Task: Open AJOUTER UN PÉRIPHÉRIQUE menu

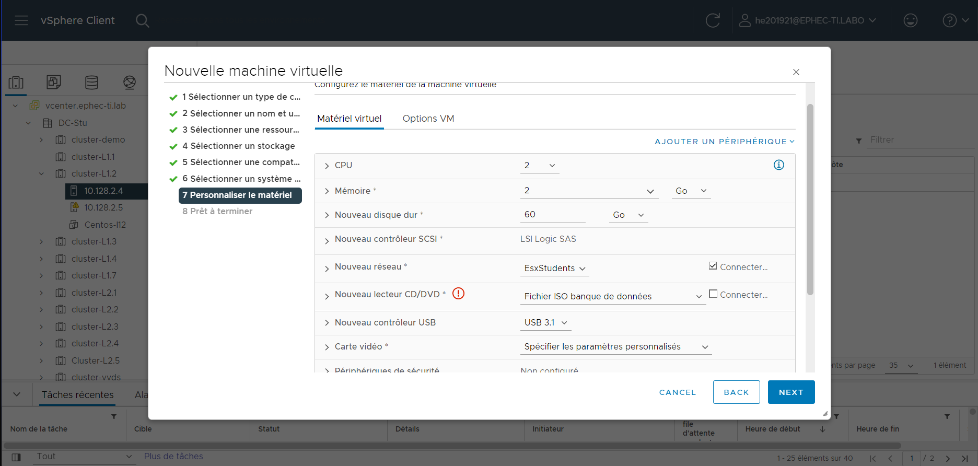Action: pos(725,142)
